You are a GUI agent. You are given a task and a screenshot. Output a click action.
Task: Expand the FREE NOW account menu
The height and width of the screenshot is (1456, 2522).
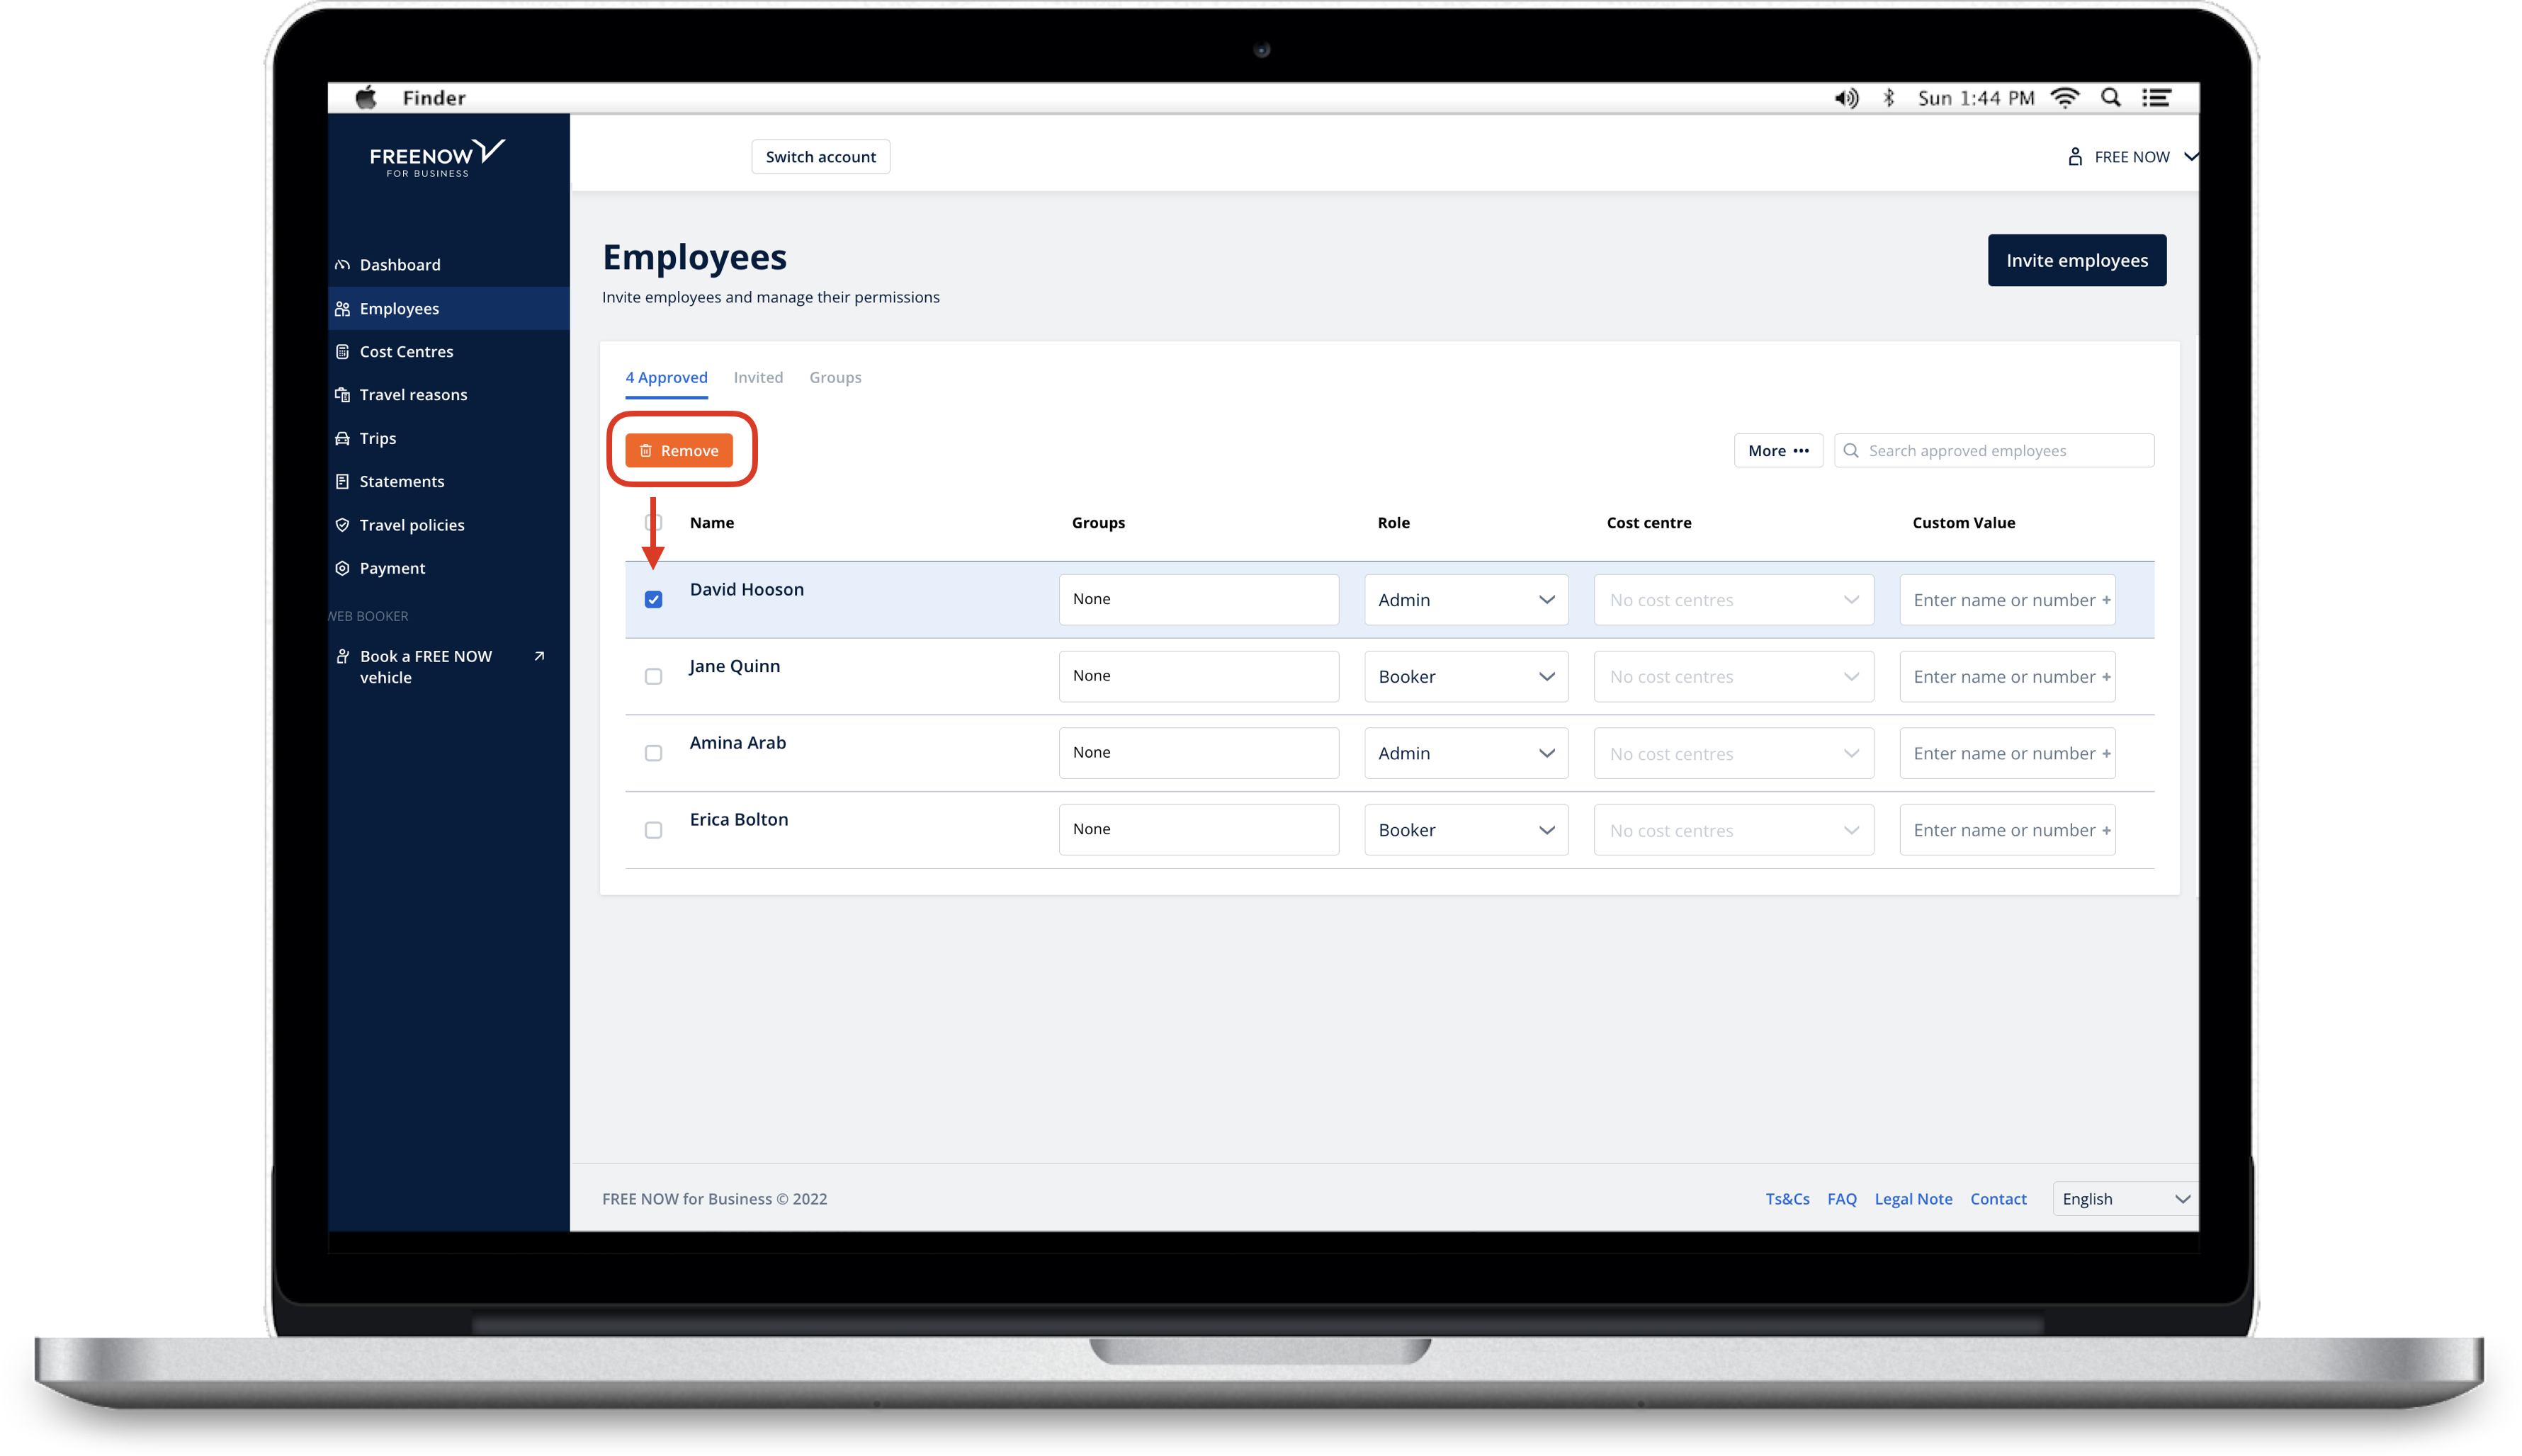[2132, 157]
